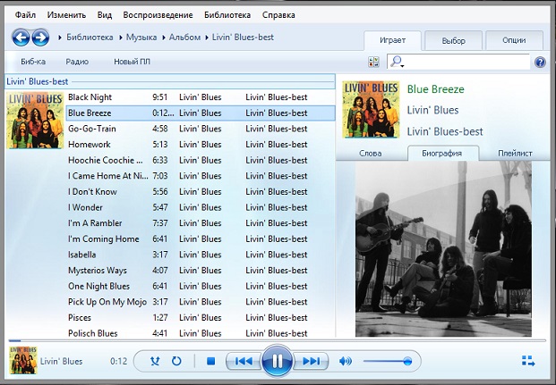The image size is (556, 385).
Task: Pause playback with the center button
Action: (x=277, y=361)
